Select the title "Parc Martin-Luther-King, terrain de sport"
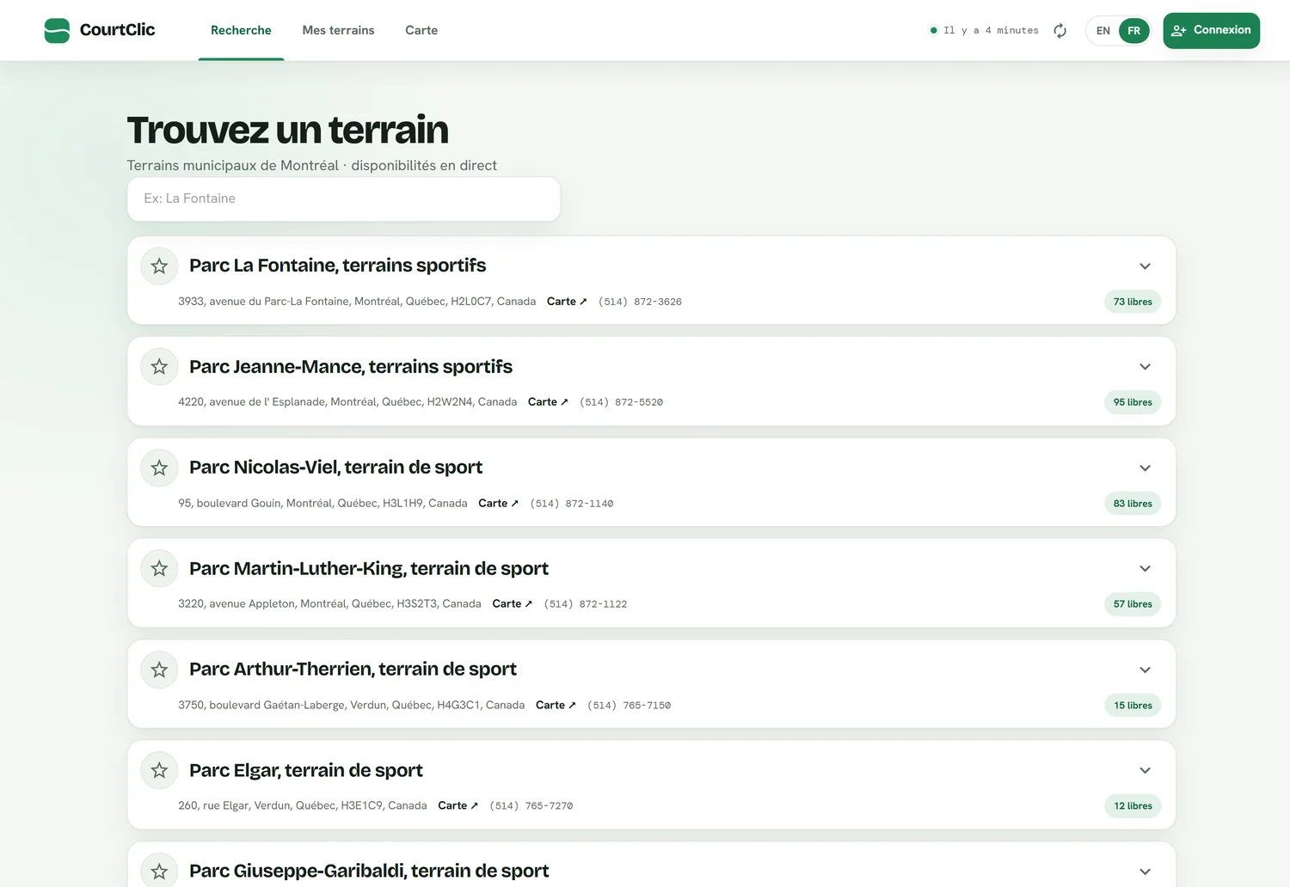The width and height of the screenshot is (1290, 887). pyautogui.click(x=369, y=569)
